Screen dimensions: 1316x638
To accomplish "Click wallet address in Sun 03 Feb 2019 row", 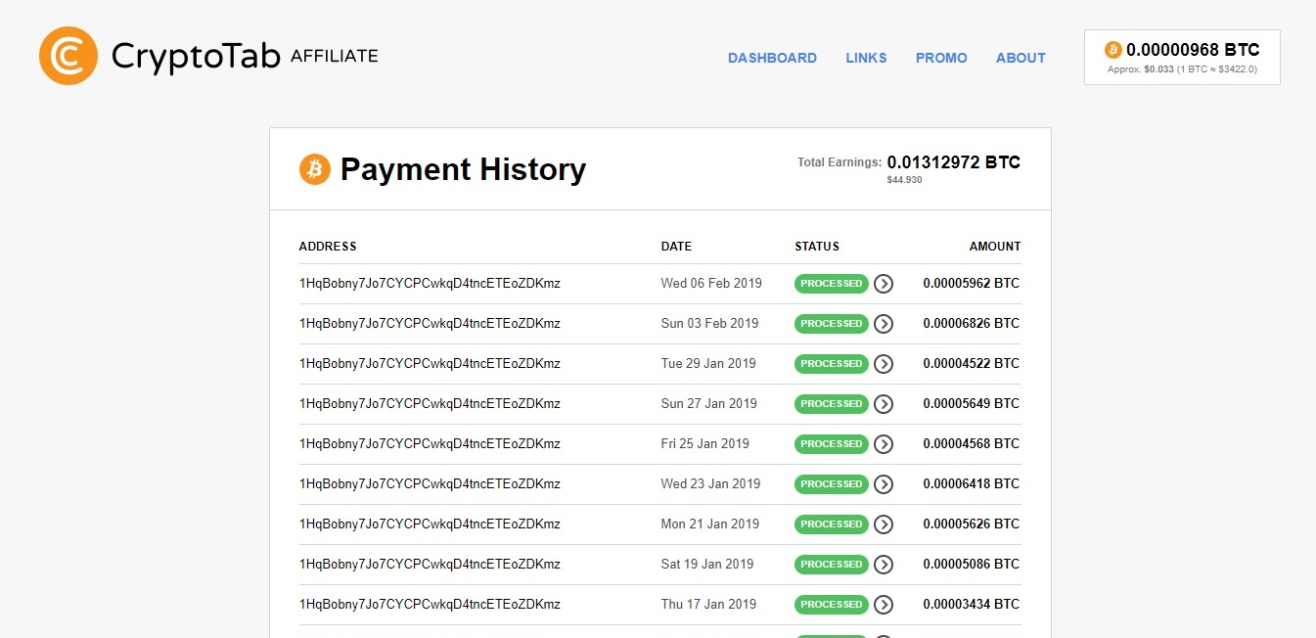I will click(x=430, y=324).
